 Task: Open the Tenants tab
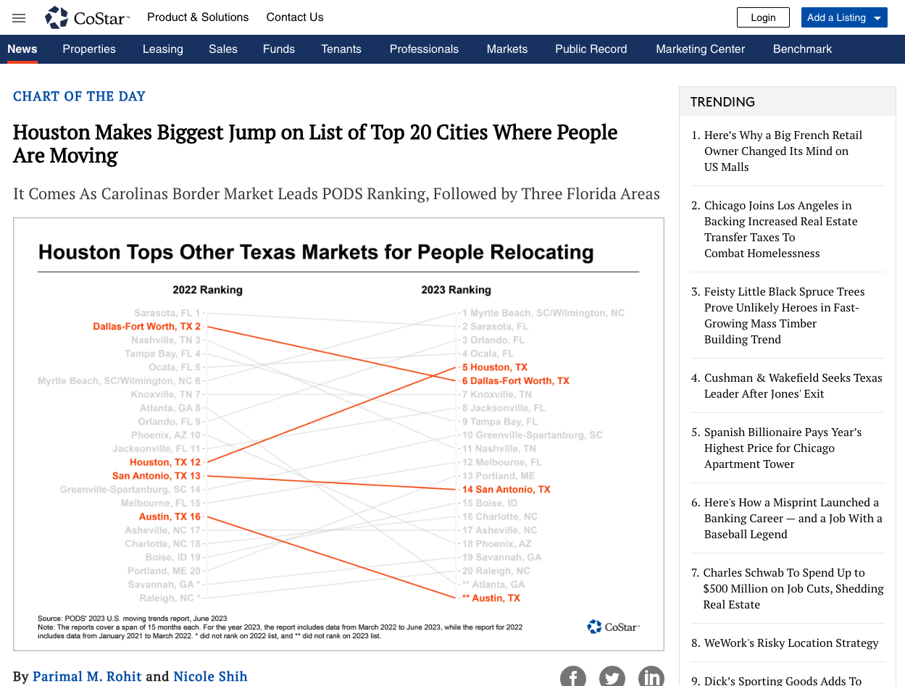(341, 49)
